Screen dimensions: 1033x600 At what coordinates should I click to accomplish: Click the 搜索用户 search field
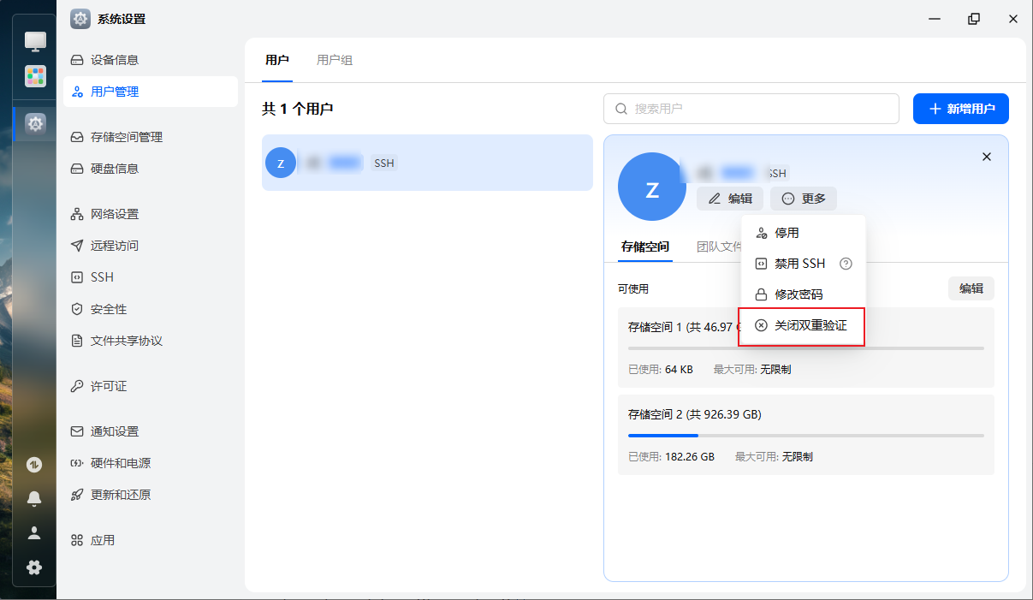pos(751,109)
